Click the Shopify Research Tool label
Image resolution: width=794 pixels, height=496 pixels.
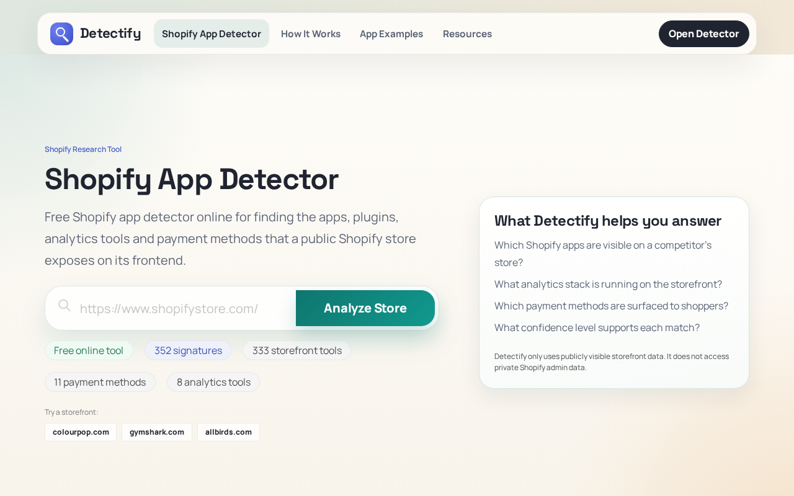pos(83,149)
